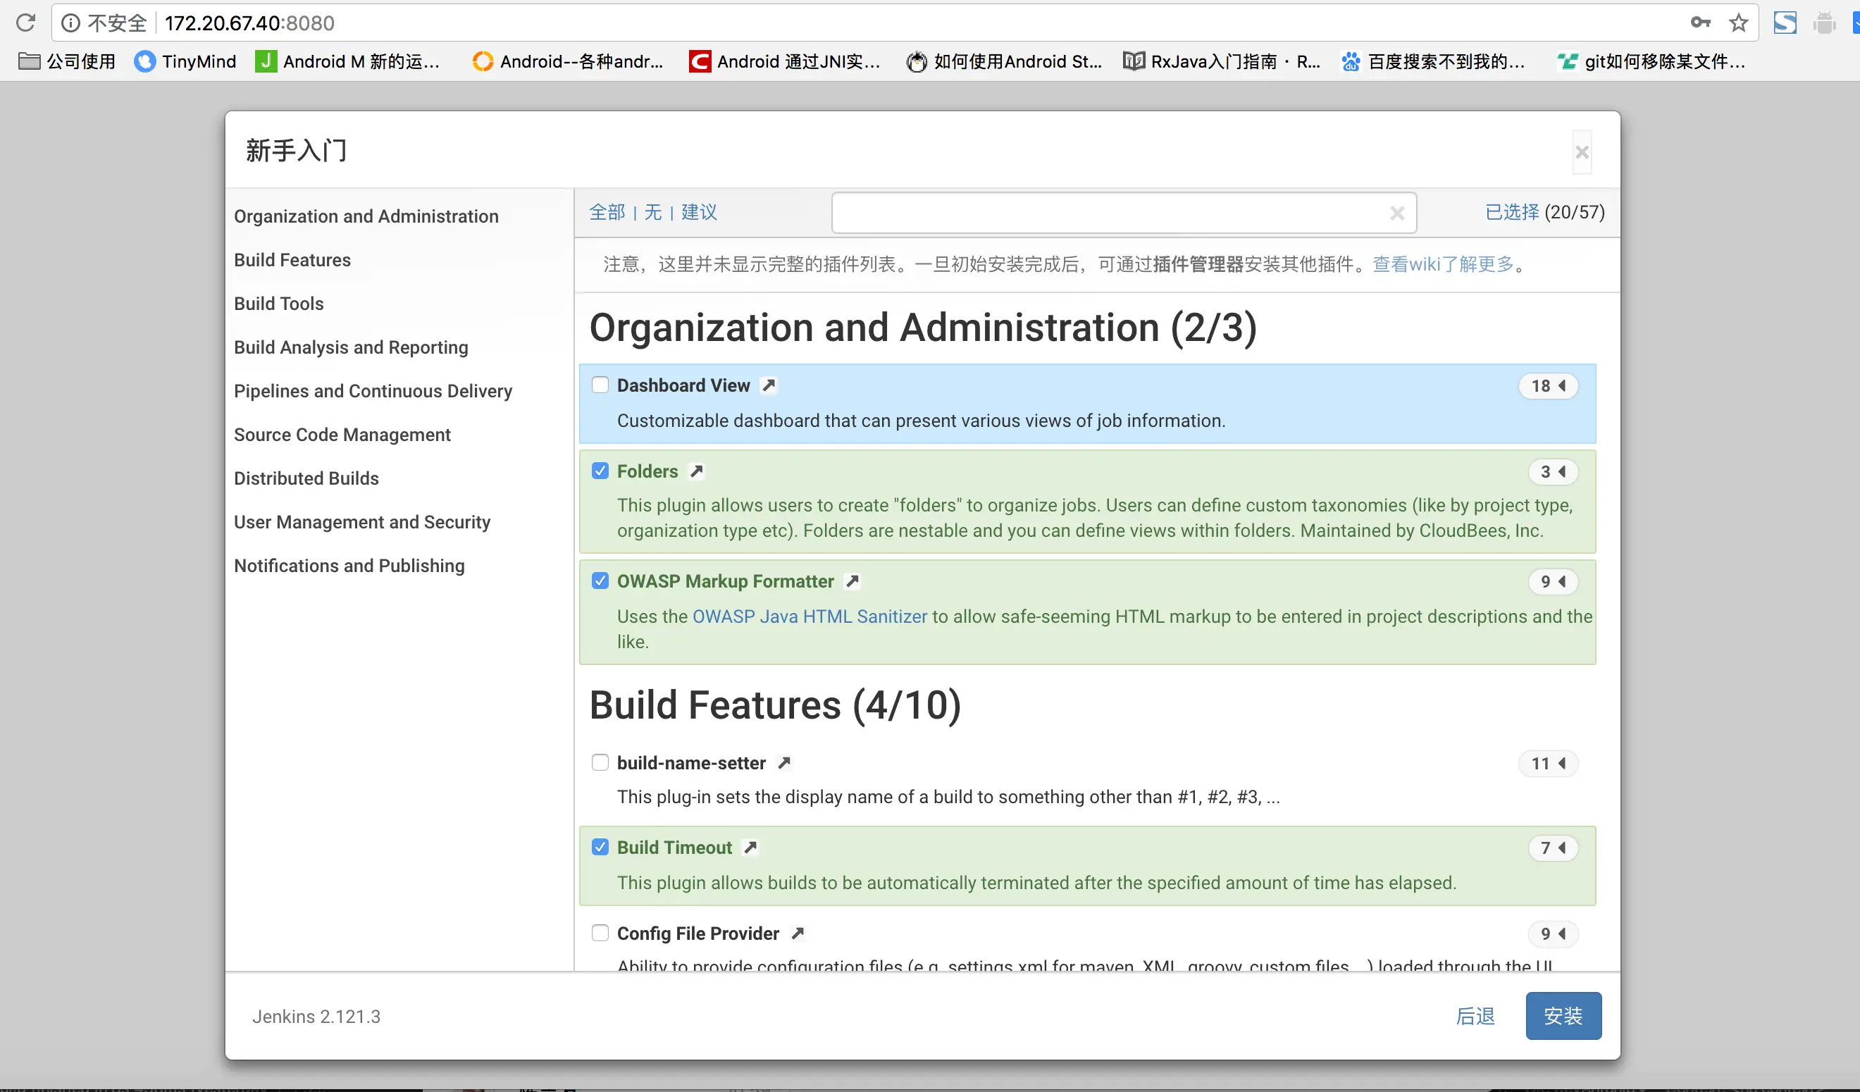The height and width of the screenshot is (1092, 1860).
Task: Open Build Timeout plugin external link icon
Action: (x=750, y=847)
